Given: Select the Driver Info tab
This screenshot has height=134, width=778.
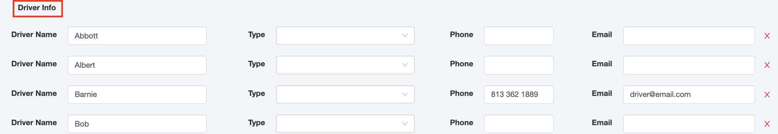Looking at the screenshot, I should (x=38, y=8).
